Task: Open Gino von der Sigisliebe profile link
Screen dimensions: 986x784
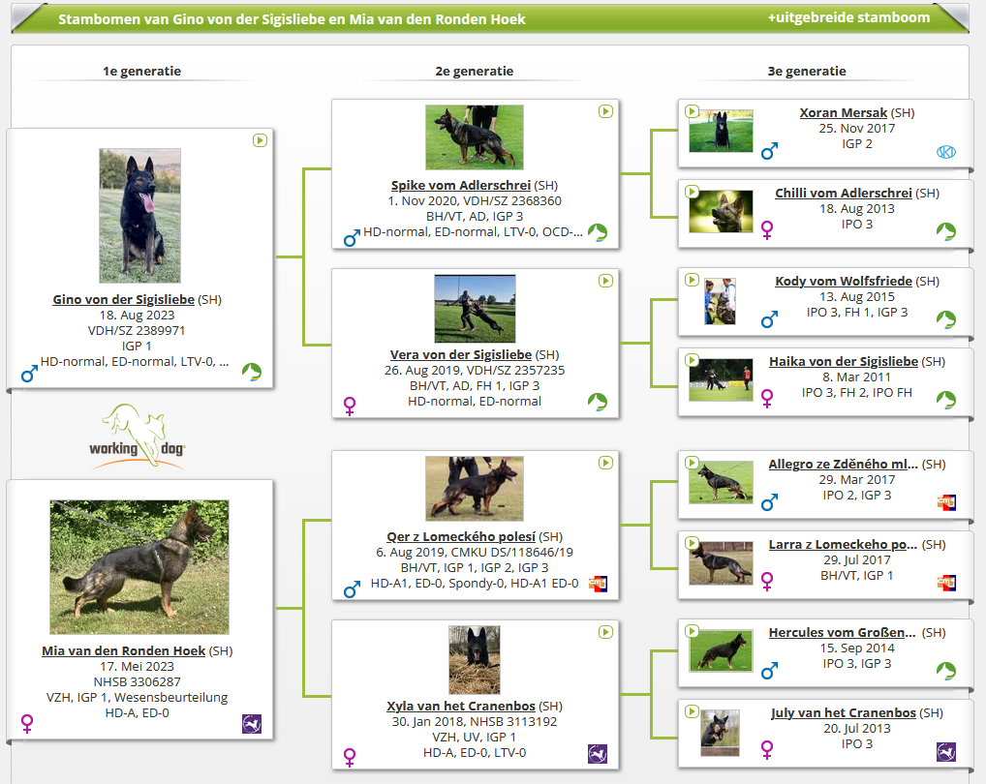Action: point(123,299)
